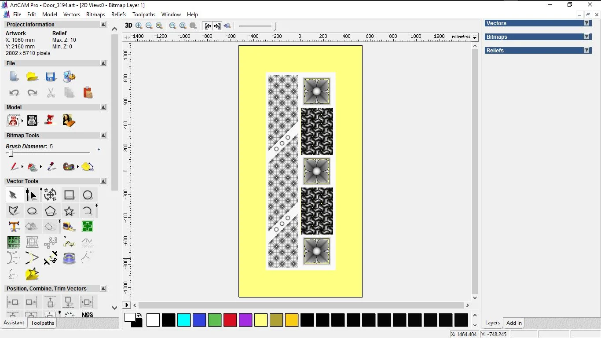Open file using the yellow folder icon
The height and width of the screenshot is (338, 601).
[32, 77]
